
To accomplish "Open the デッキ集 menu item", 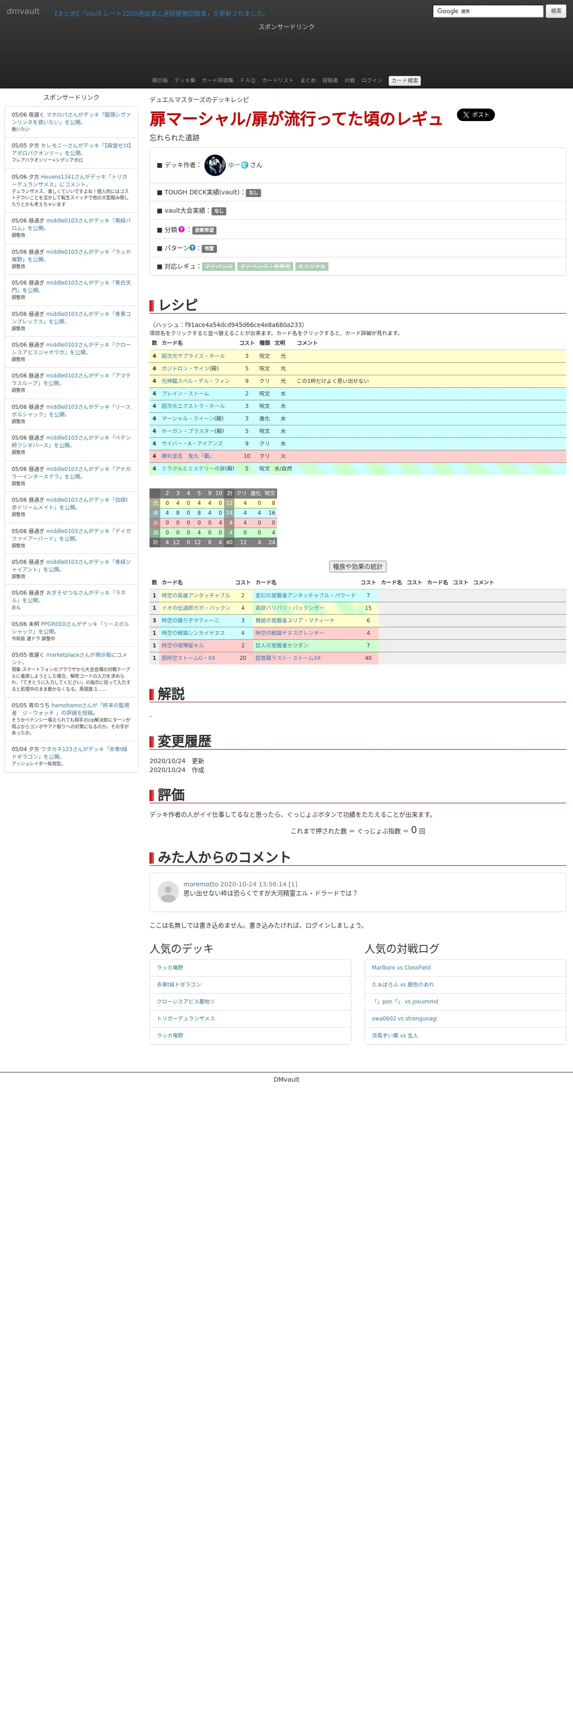I will (x=185, y=80).
